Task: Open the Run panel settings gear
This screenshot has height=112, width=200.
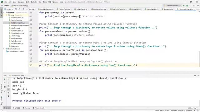Action: pos(195,76)
